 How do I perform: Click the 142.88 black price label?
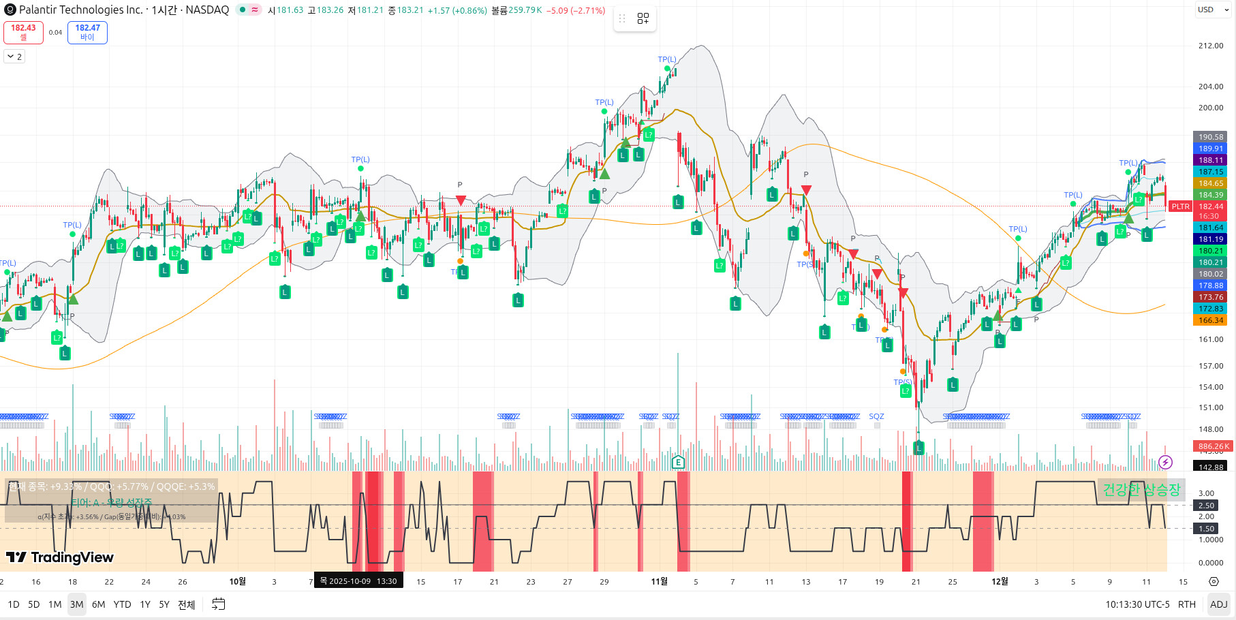tap(1211, 467)
